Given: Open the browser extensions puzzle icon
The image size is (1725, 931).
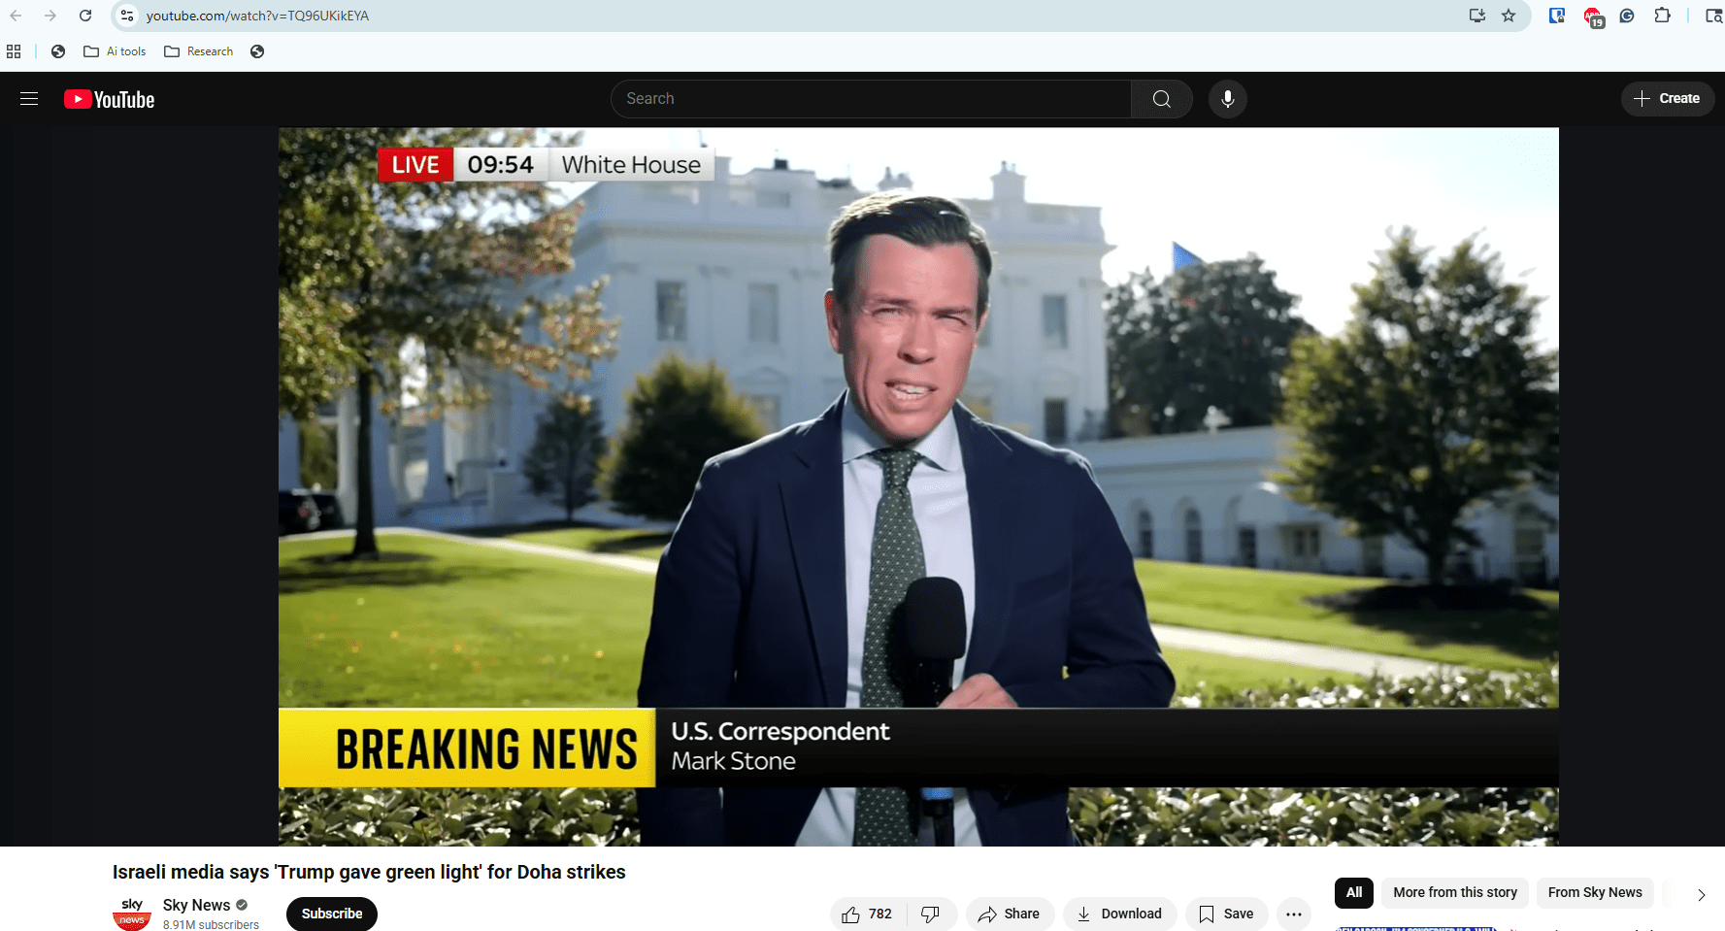Looking at the screenshot, I should 1662,16.
